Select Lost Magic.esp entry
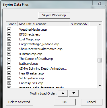107x108 pixels. [x=30, y=39]
